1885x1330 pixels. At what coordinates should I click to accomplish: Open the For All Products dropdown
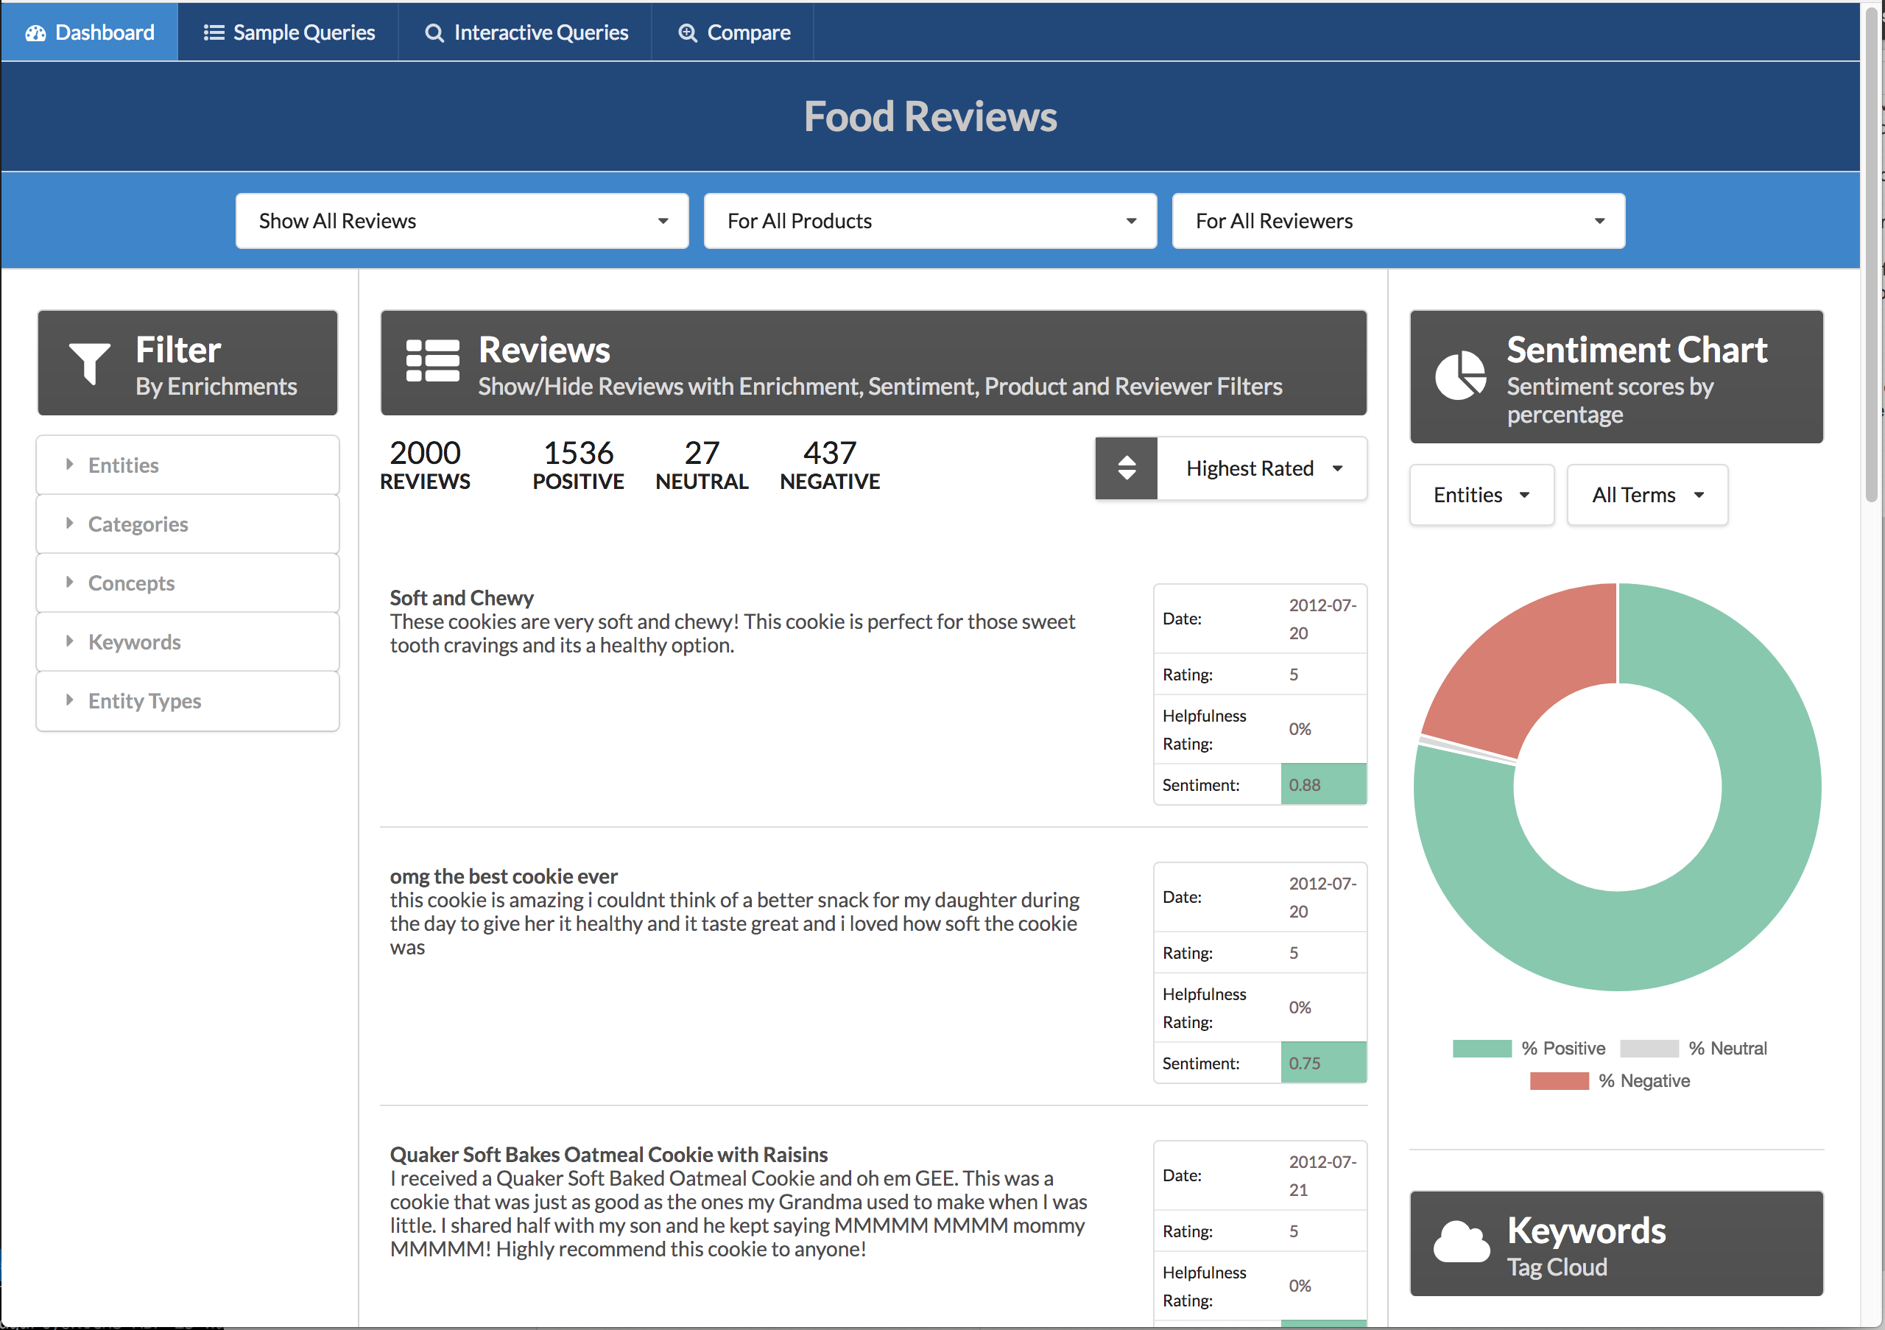tap(929, 220)
